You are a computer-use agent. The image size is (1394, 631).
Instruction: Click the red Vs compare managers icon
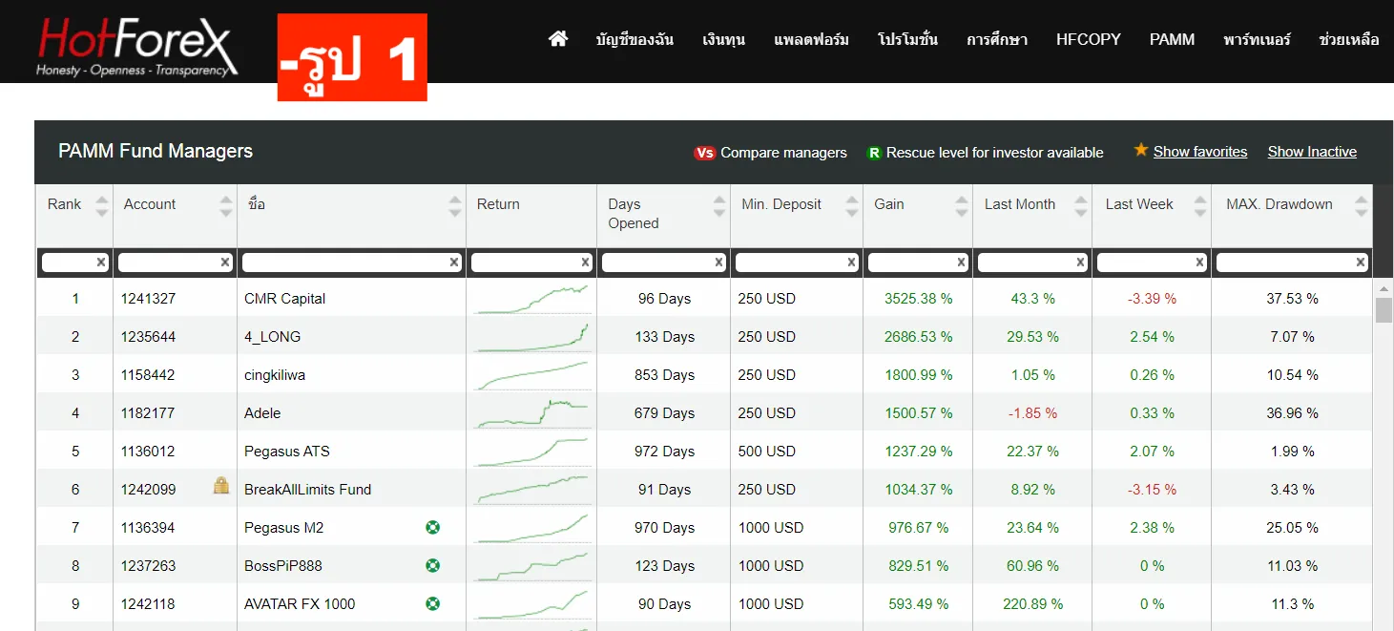pyautogui.click(x=705, y=153)
